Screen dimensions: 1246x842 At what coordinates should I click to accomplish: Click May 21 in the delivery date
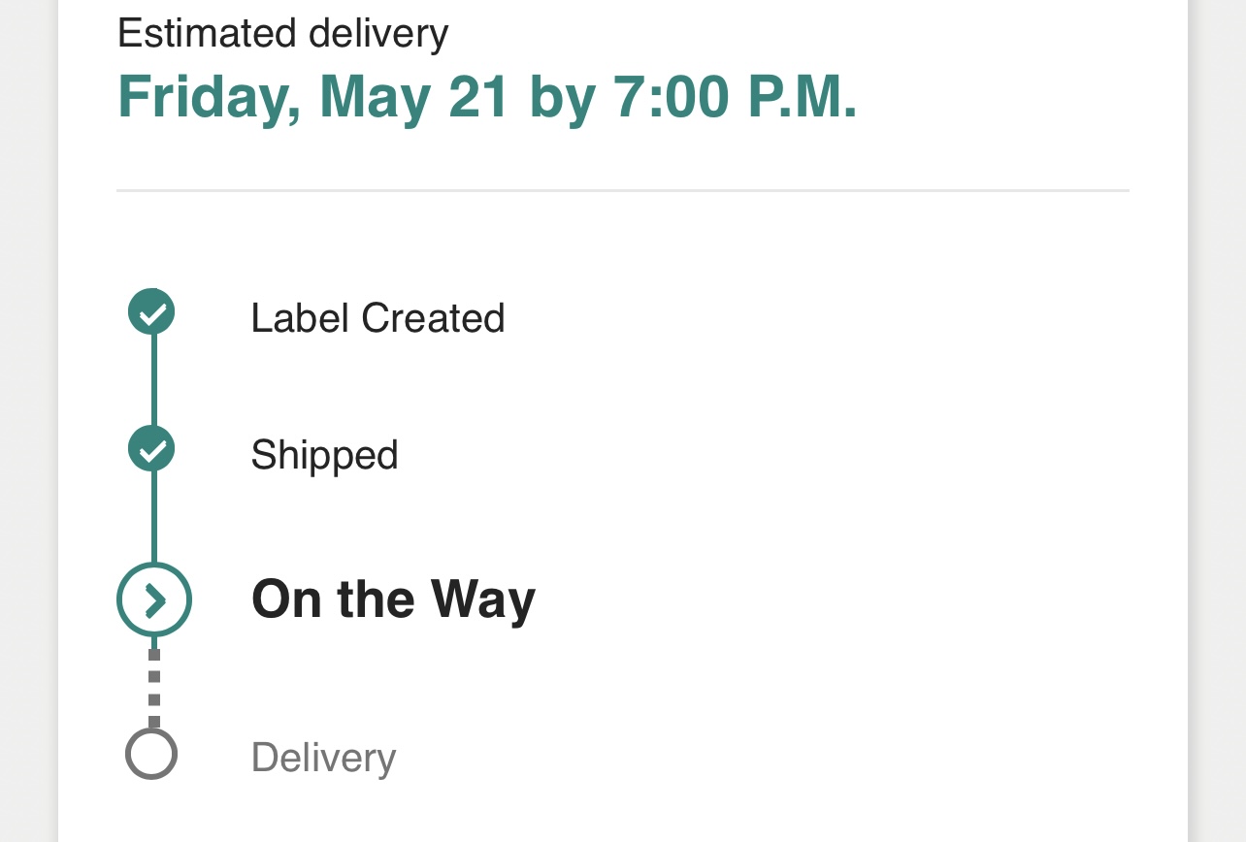[414, 97]
